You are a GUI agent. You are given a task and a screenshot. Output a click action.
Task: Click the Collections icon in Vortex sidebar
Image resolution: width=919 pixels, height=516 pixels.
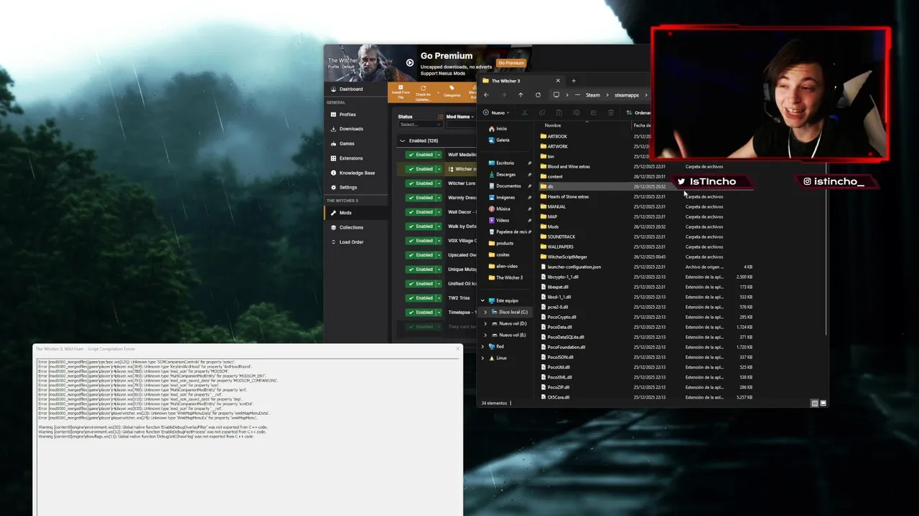(x=333, y=227)
